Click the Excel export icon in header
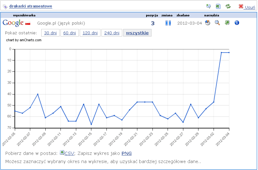Screen dimensions: 258x170 (x=218, y=6)
